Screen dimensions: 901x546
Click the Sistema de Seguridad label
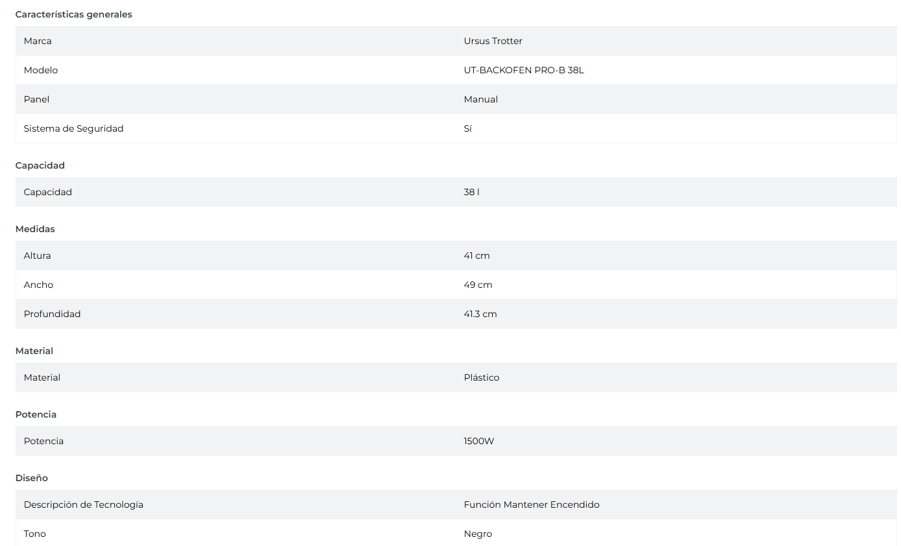coord(73,128)
